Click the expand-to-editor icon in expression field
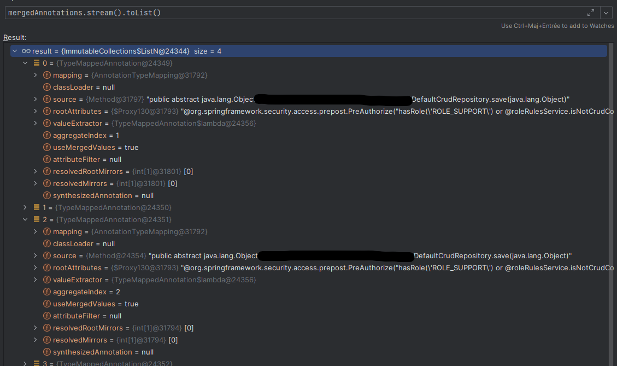The image size is (617, 366). 591,12
